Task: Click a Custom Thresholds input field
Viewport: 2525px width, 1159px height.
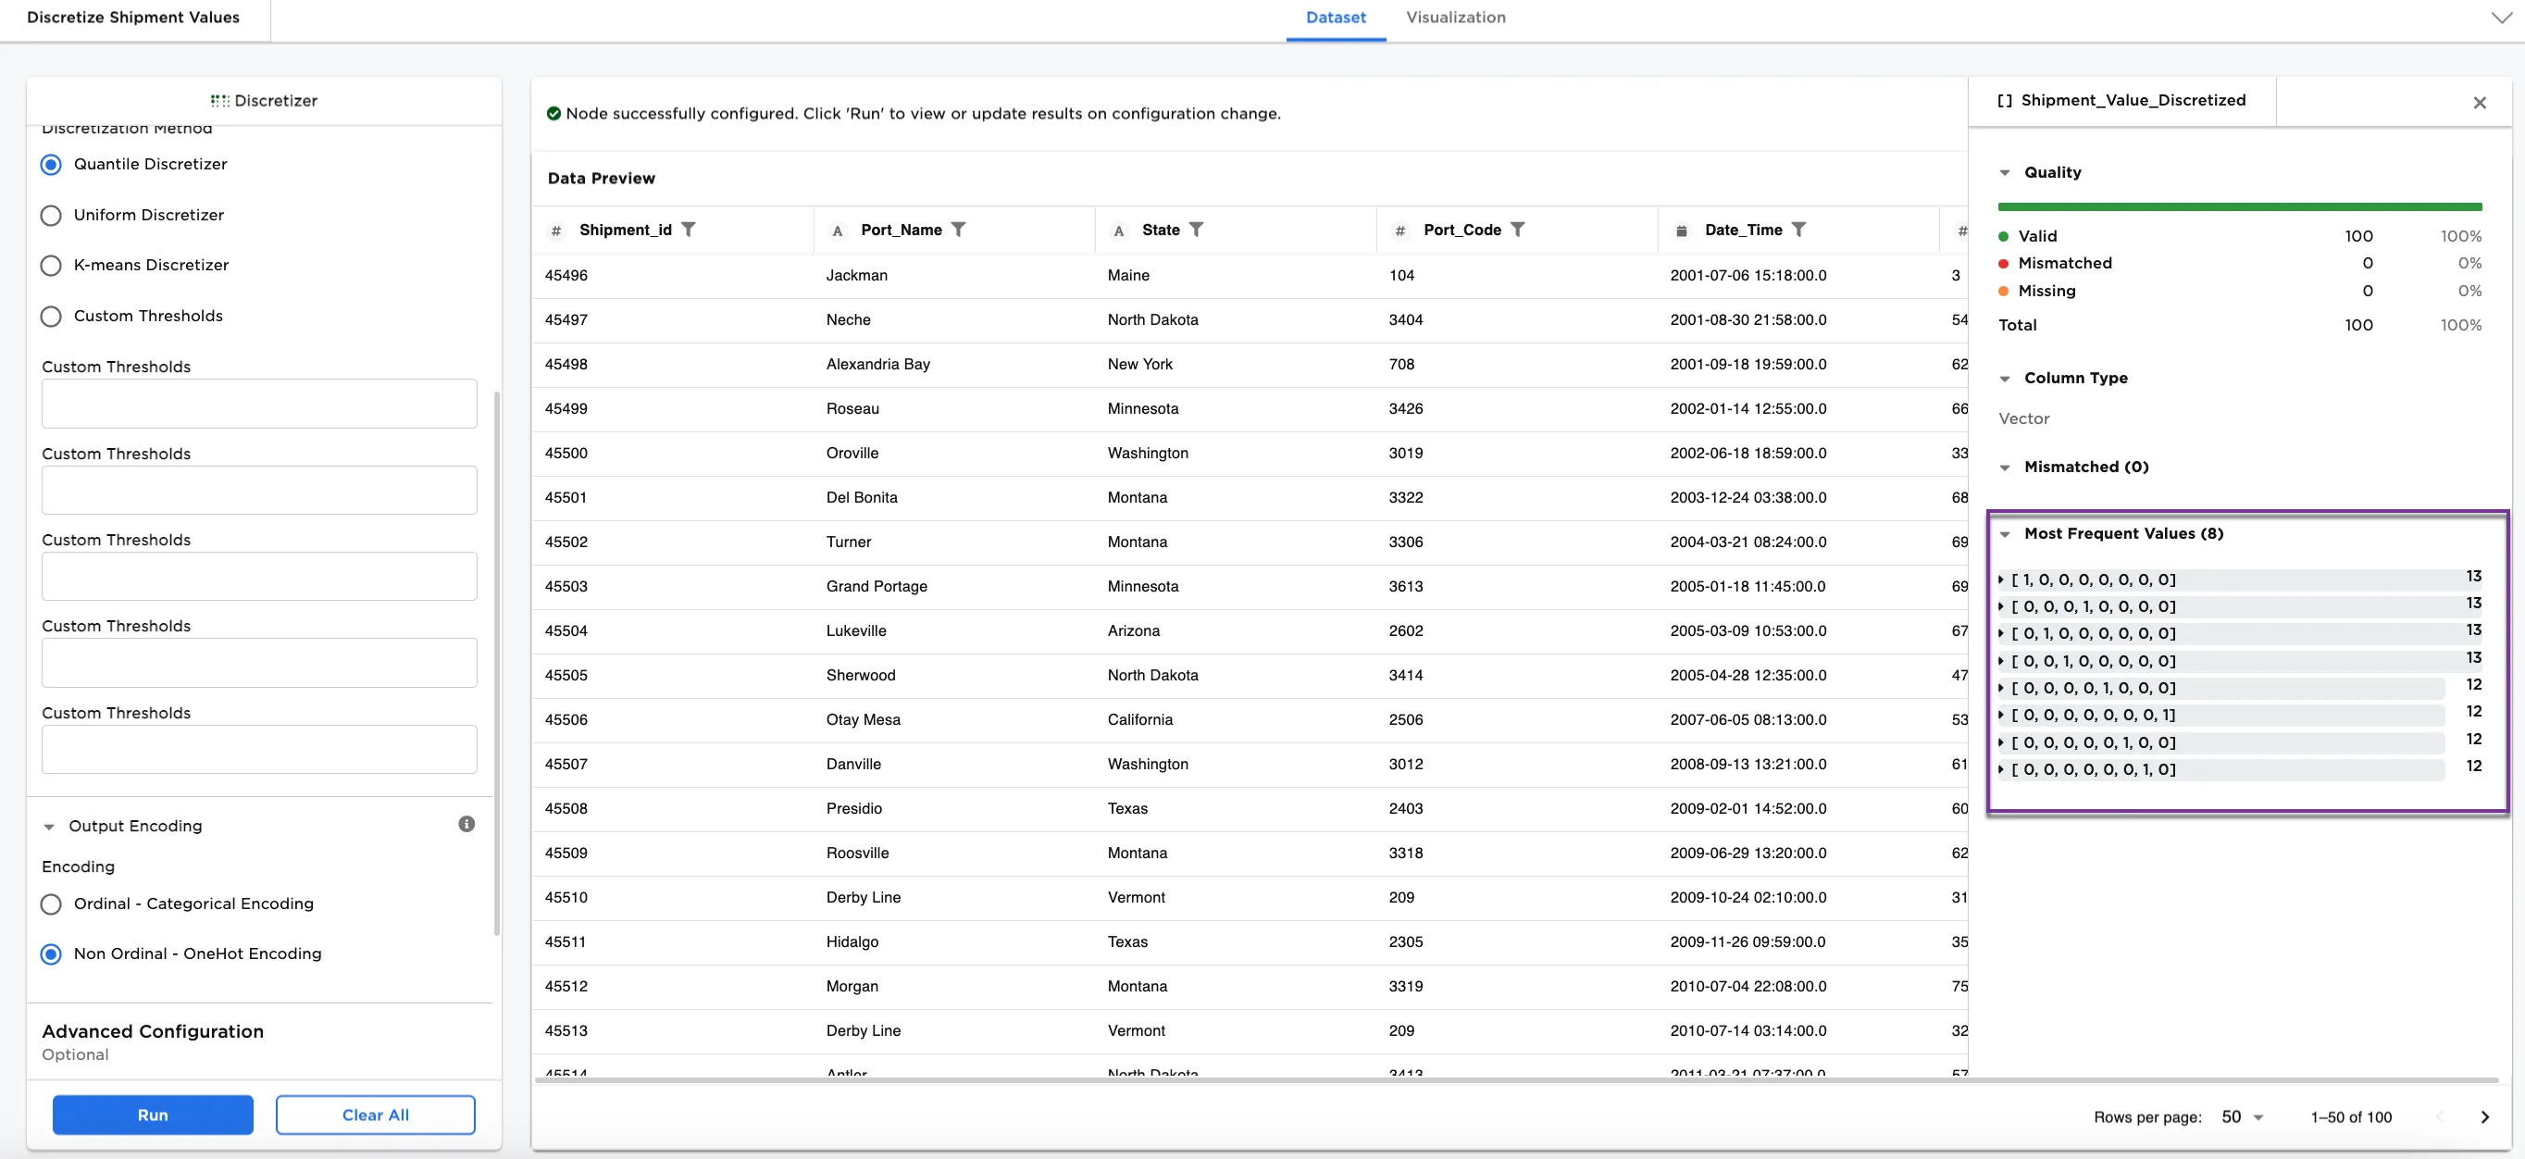Action: click(x=258, y=403)
